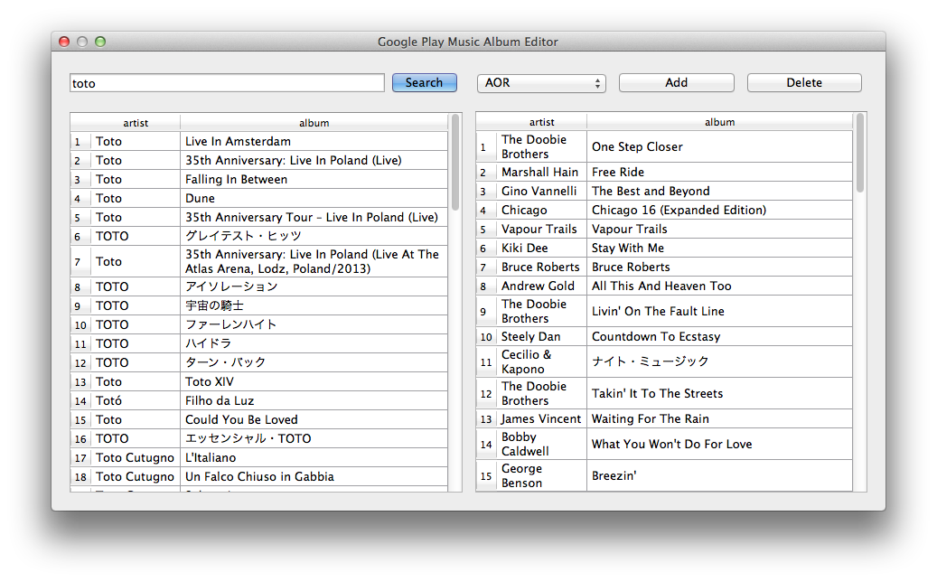Click the "Gino Vannelli" artist cell
The height and width of the screenshot is (582, 937).
click(541, 192)
